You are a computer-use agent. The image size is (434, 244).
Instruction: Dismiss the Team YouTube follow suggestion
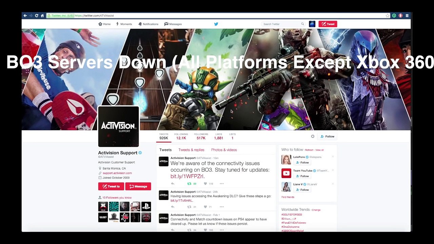333,170
